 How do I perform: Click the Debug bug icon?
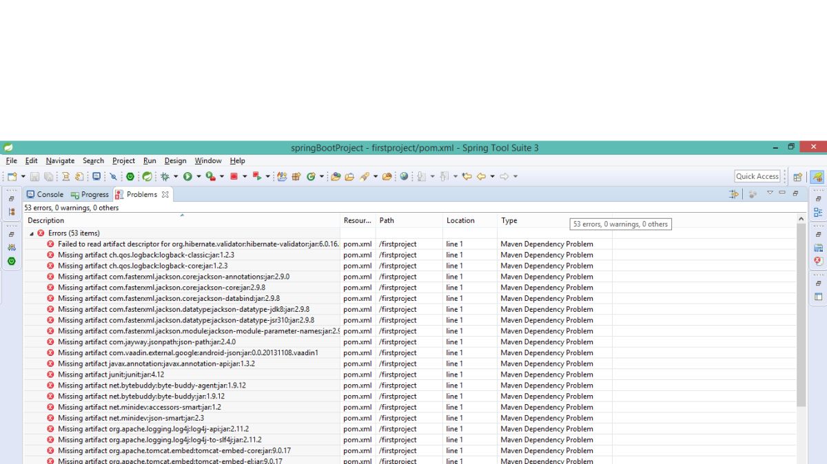point(165,177)
